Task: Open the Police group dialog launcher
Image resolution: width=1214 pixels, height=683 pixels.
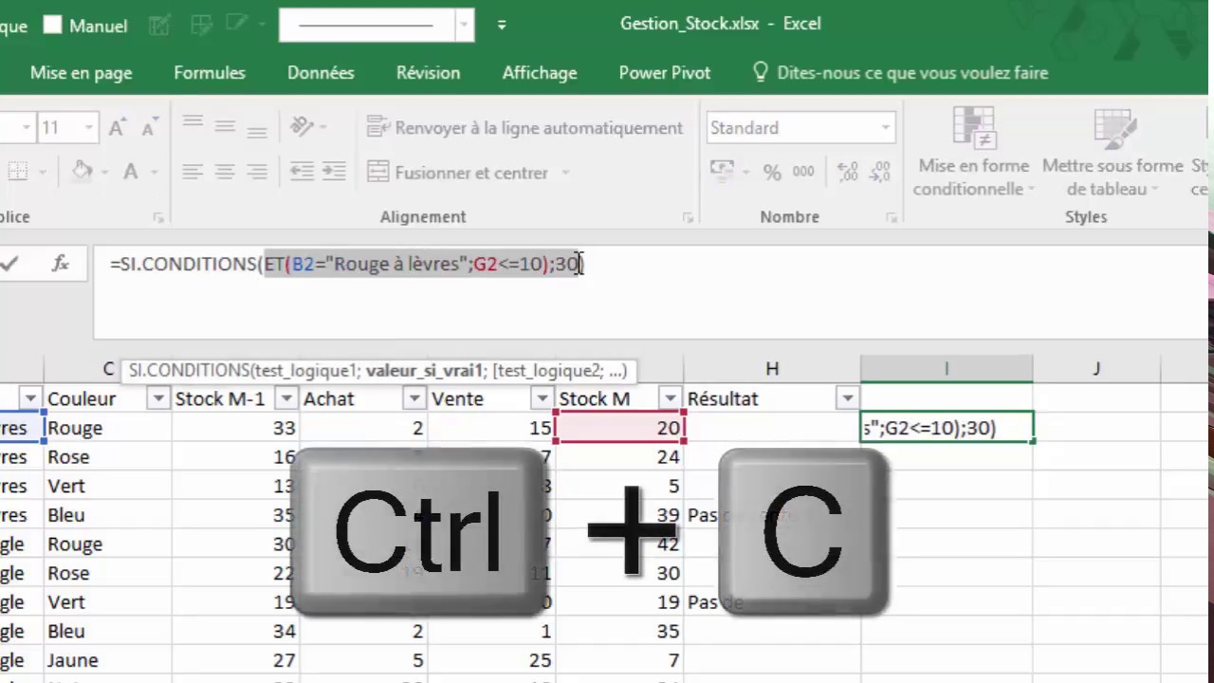Action: point(158,218)
